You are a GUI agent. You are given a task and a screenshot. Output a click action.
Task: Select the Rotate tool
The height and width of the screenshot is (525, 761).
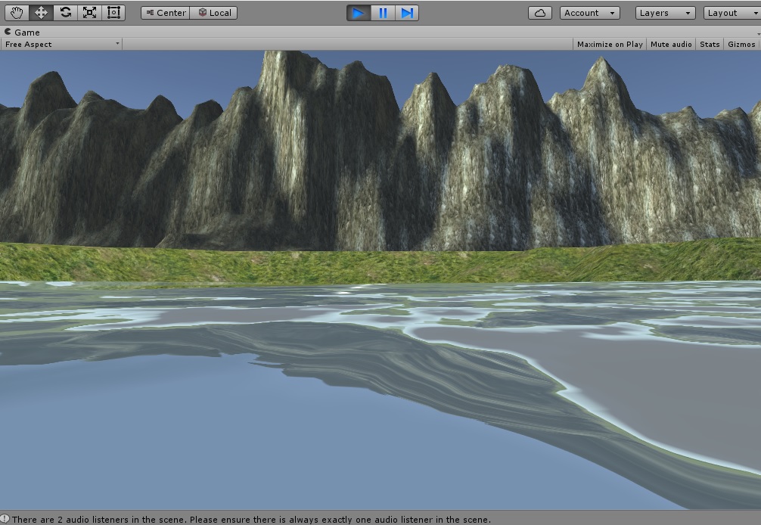point(65,12)
